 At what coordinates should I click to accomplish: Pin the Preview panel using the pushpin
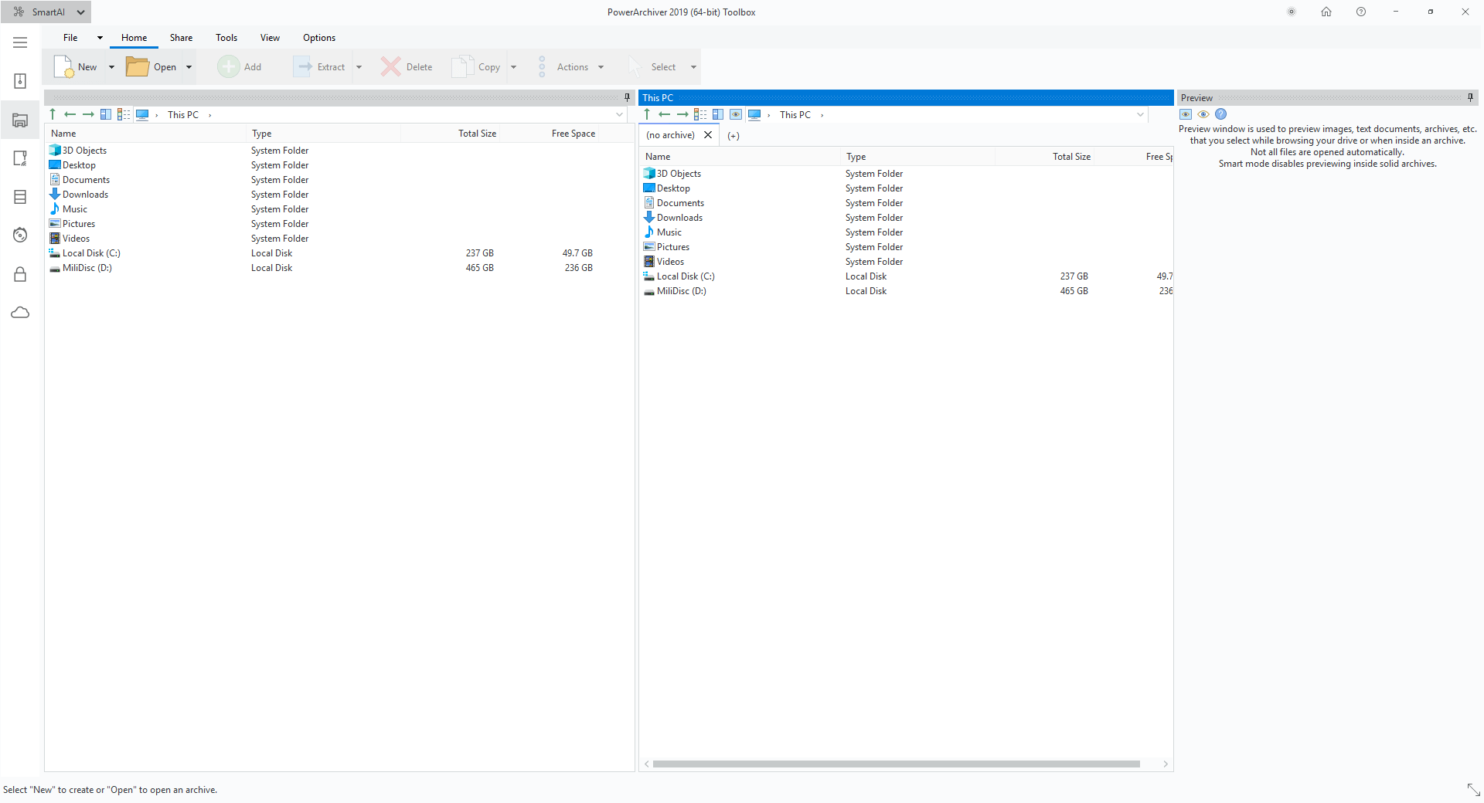(x=1470, y=97)
